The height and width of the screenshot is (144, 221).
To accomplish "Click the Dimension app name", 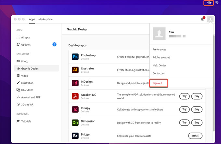I will [88, 121].
